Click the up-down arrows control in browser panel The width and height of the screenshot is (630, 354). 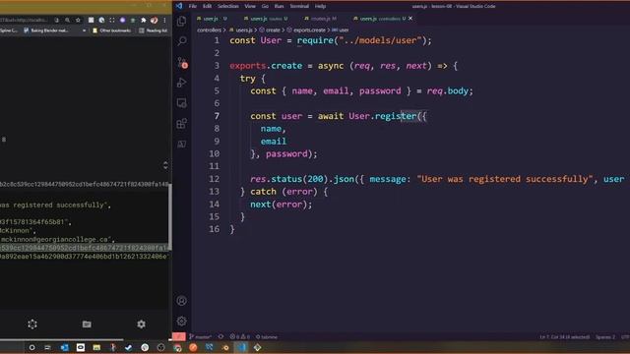(165, 165)
